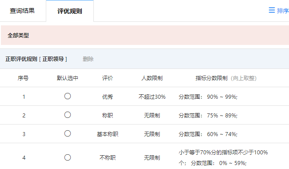This screenshot has width=289, height=169.
Task: Click 无限制 in the 不称职 row
Action: pos(152,157)
